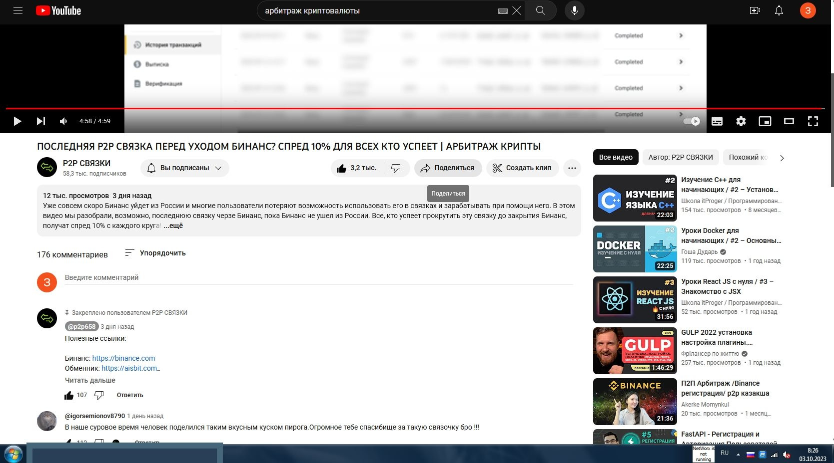
Task: Seek on the red video progress bar
Action: [415, 108]
